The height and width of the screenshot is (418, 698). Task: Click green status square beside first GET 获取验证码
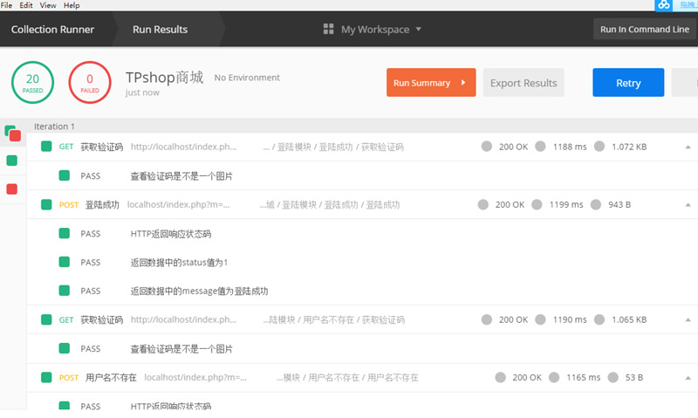tap(46, 147)
